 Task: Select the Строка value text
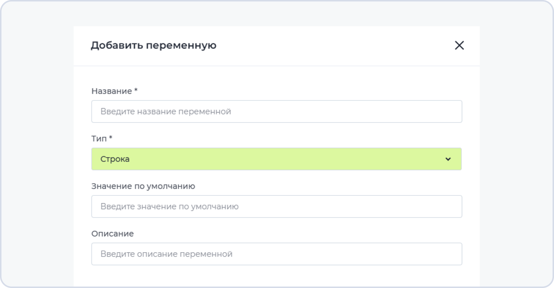[x=115, y=159]
